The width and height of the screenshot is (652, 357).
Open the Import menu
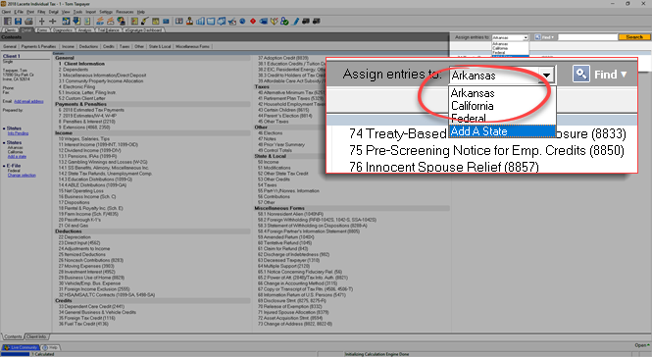pyautogui.click(x=90, y=12)
